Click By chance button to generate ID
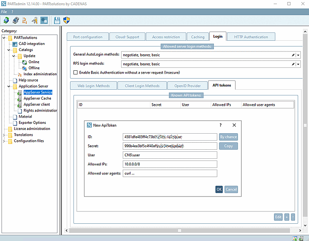 (x=228, y=137)
